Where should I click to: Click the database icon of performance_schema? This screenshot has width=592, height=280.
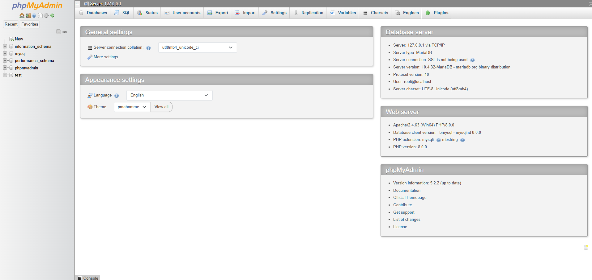click(x=11, y=60)
